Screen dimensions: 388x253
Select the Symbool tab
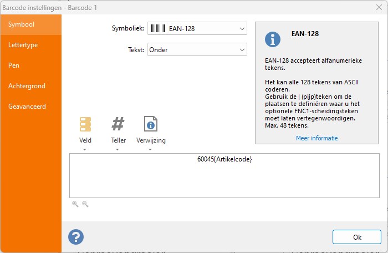coord(31,24)
